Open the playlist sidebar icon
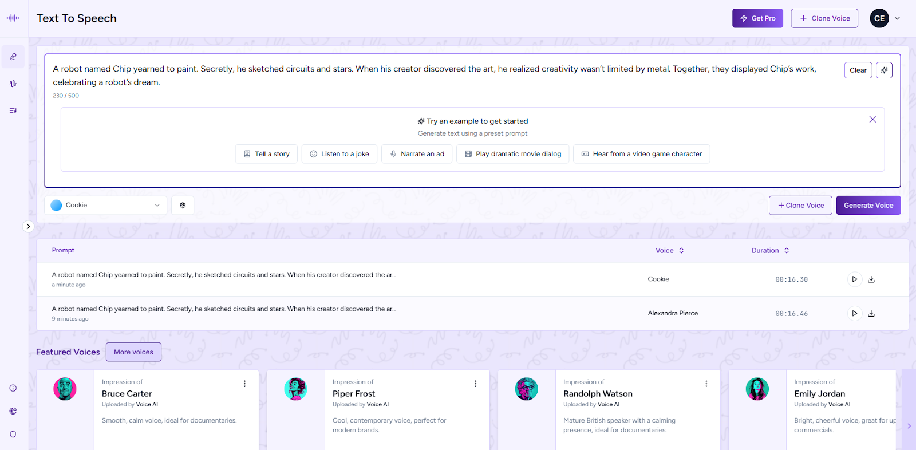 coord(13,110)
